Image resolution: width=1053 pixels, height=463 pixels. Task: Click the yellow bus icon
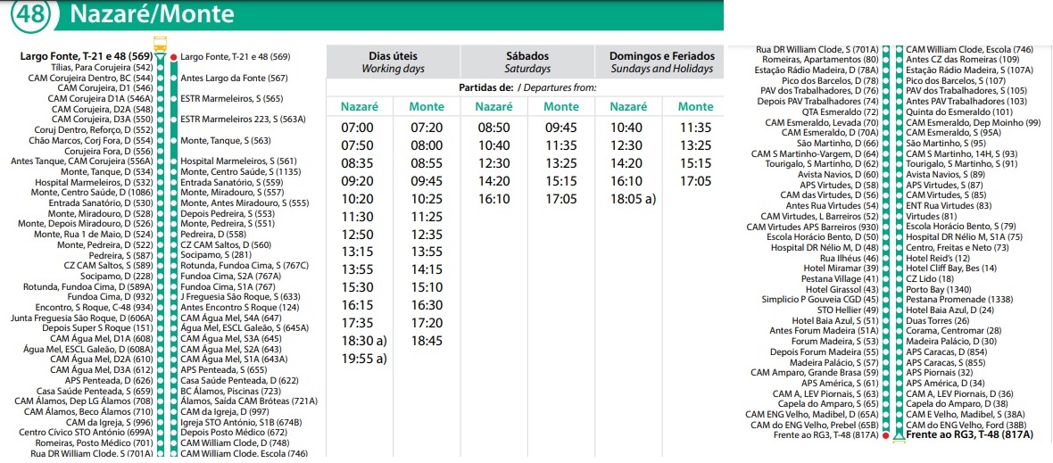161,43
